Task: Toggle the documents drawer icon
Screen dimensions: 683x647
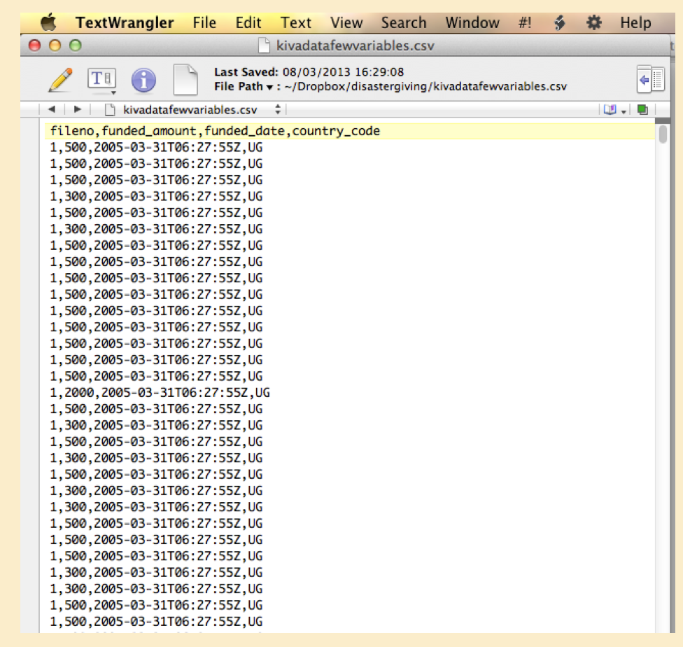Action: [650, 80]
